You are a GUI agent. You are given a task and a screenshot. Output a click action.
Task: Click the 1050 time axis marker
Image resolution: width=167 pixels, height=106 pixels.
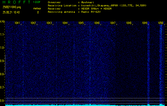[x=161, y=23]
